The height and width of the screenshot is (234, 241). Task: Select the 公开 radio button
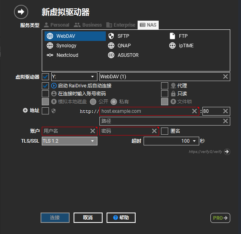click(x=93, y=102)
